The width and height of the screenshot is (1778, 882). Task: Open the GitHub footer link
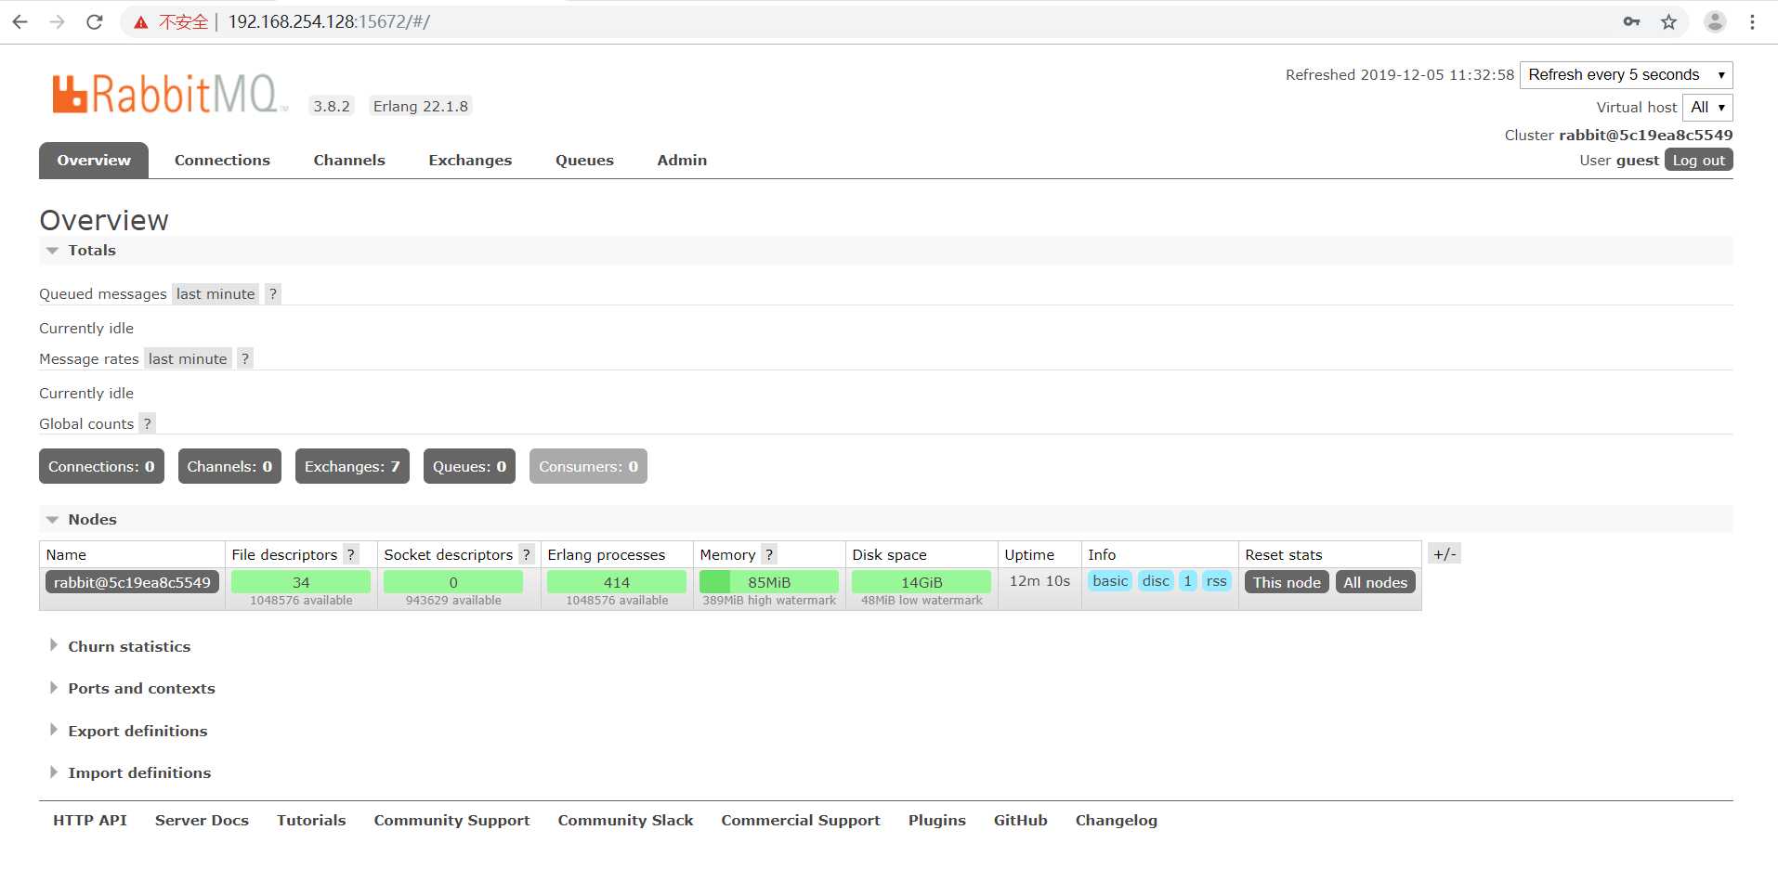coord(1020,821)
